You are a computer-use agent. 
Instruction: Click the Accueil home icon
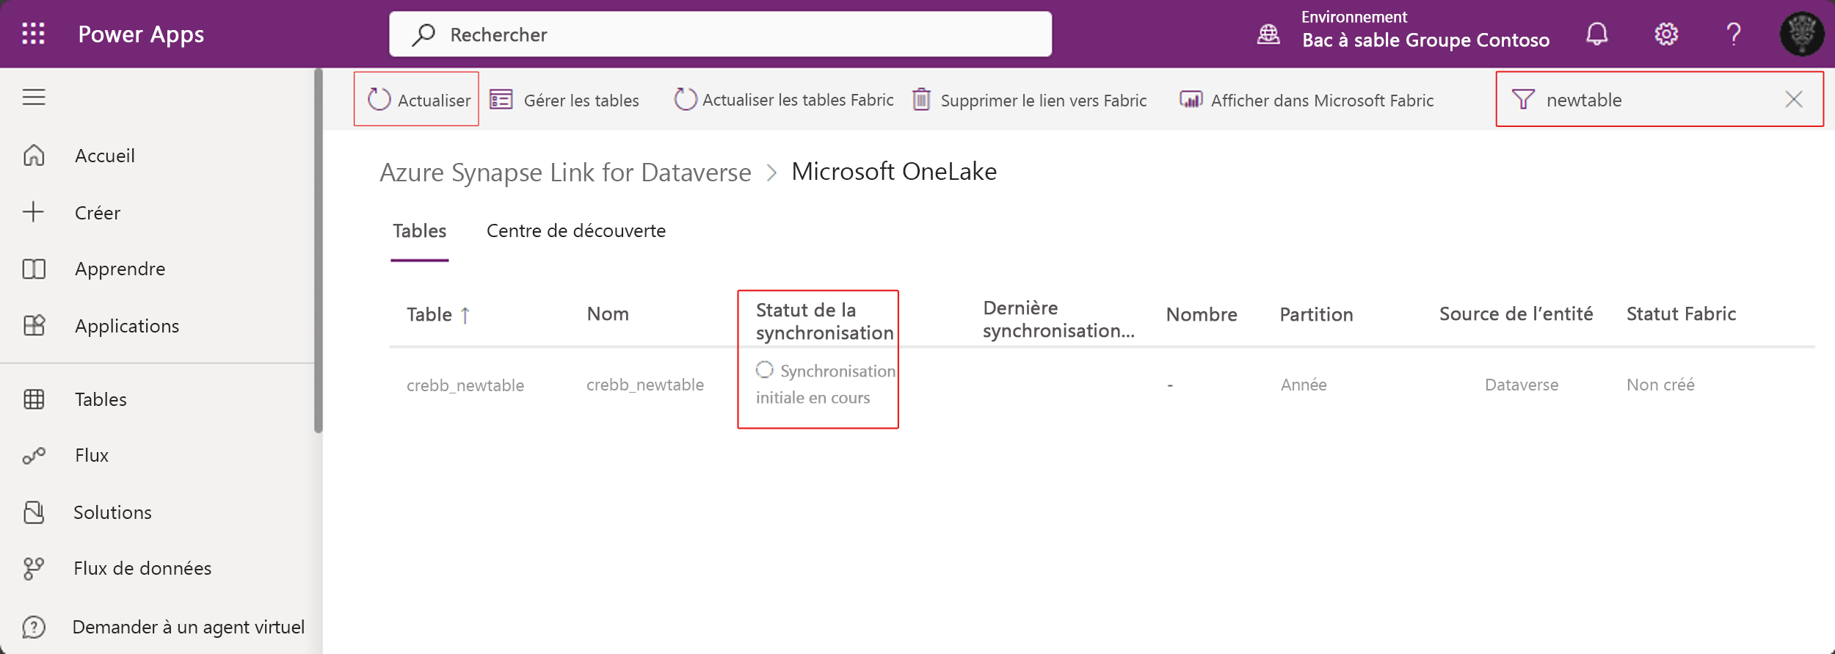point(34,155)
